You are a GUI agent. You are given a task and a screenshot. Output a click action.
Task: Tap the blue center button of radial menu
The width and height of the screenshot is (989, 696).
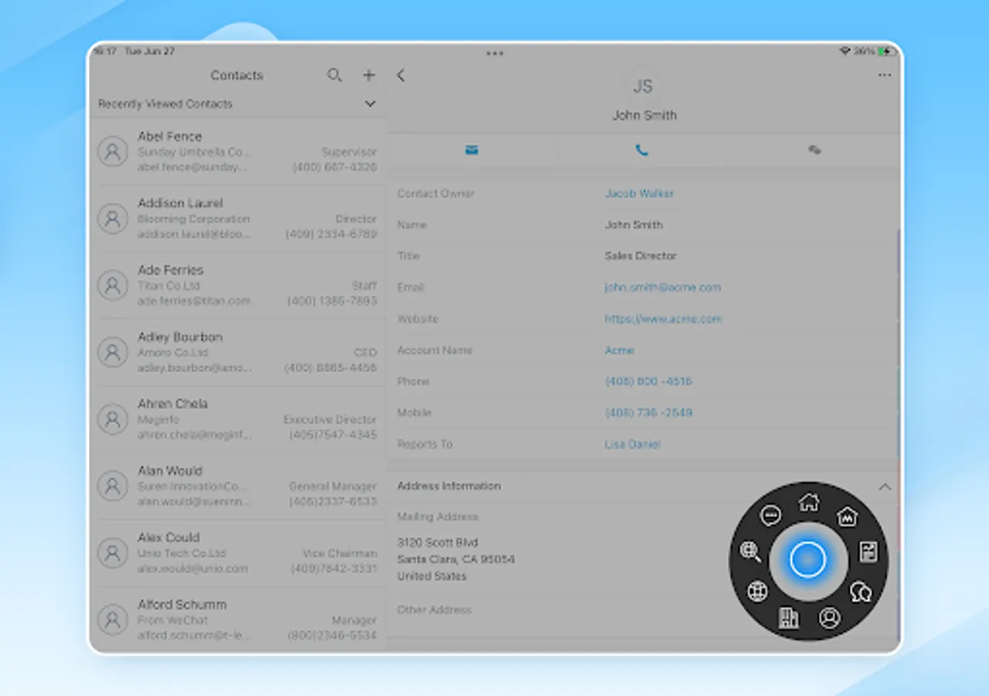(x=808, y=560)
